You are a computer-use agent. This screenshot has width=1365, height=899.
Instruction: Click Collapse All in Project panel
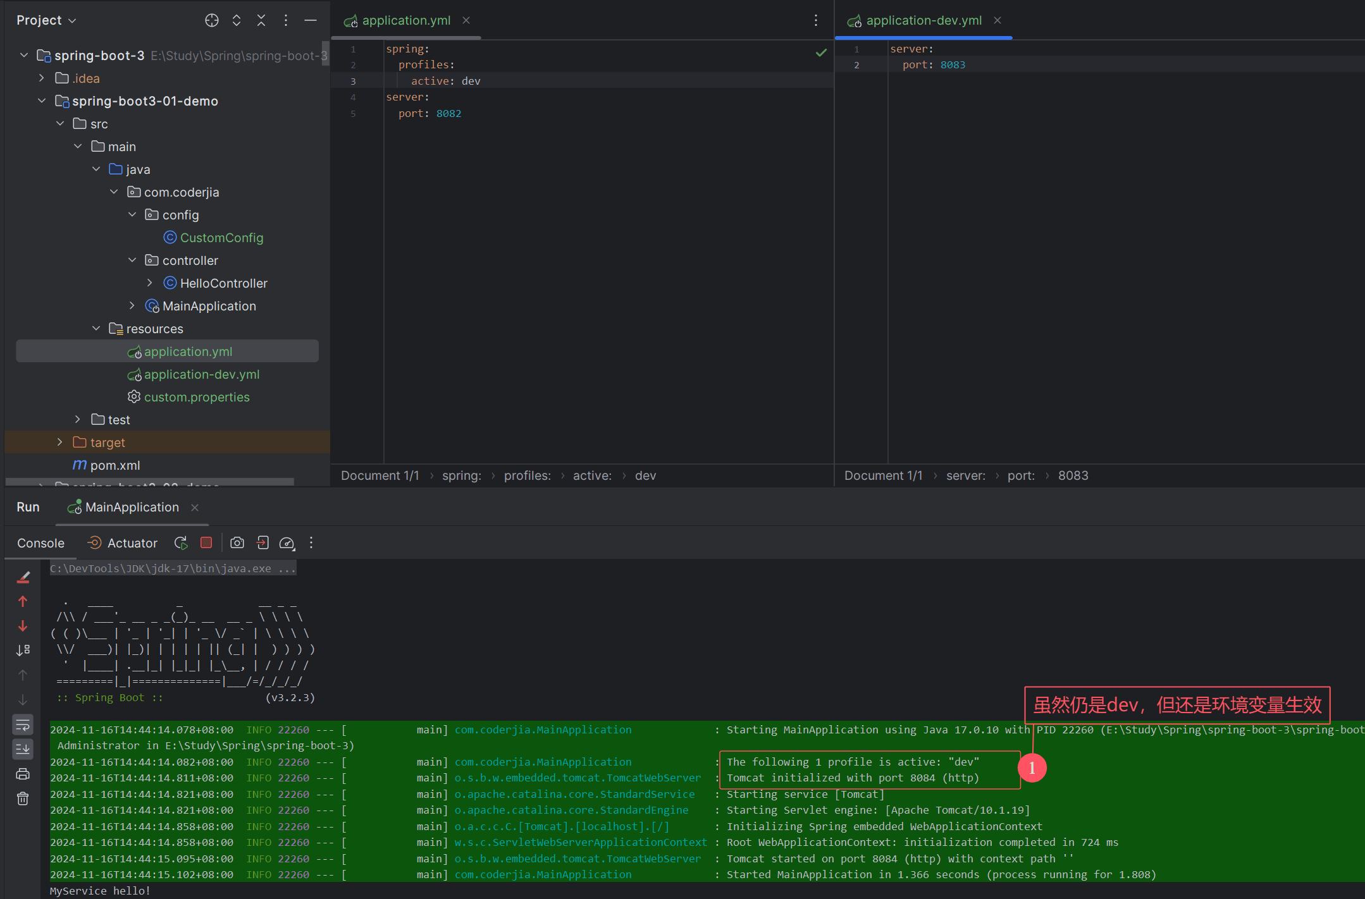pyautogui.click(x=261, y=20)
